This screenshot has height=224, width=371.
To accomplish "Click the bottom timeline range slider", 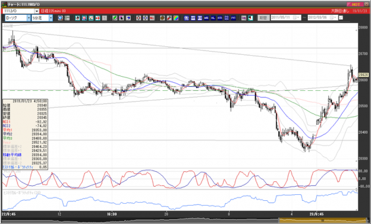I will pos(322,220).
